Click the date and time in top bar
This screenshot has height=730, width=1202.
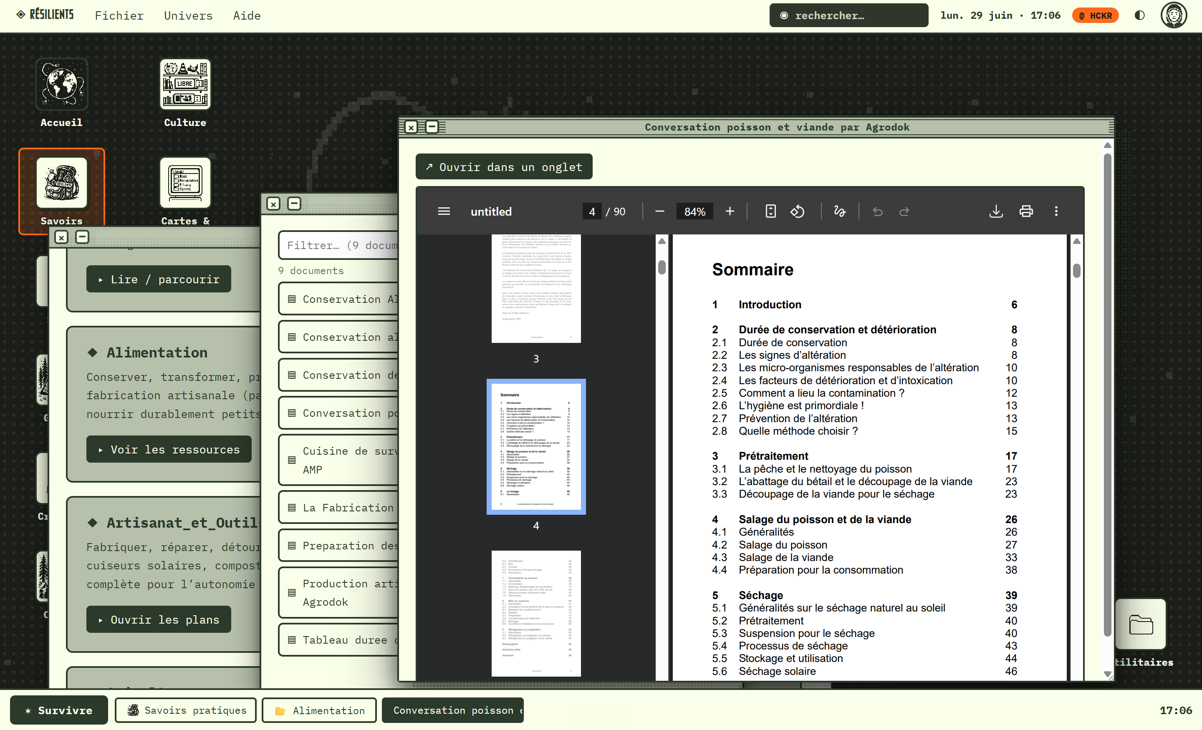click(x=1000, y=15)
